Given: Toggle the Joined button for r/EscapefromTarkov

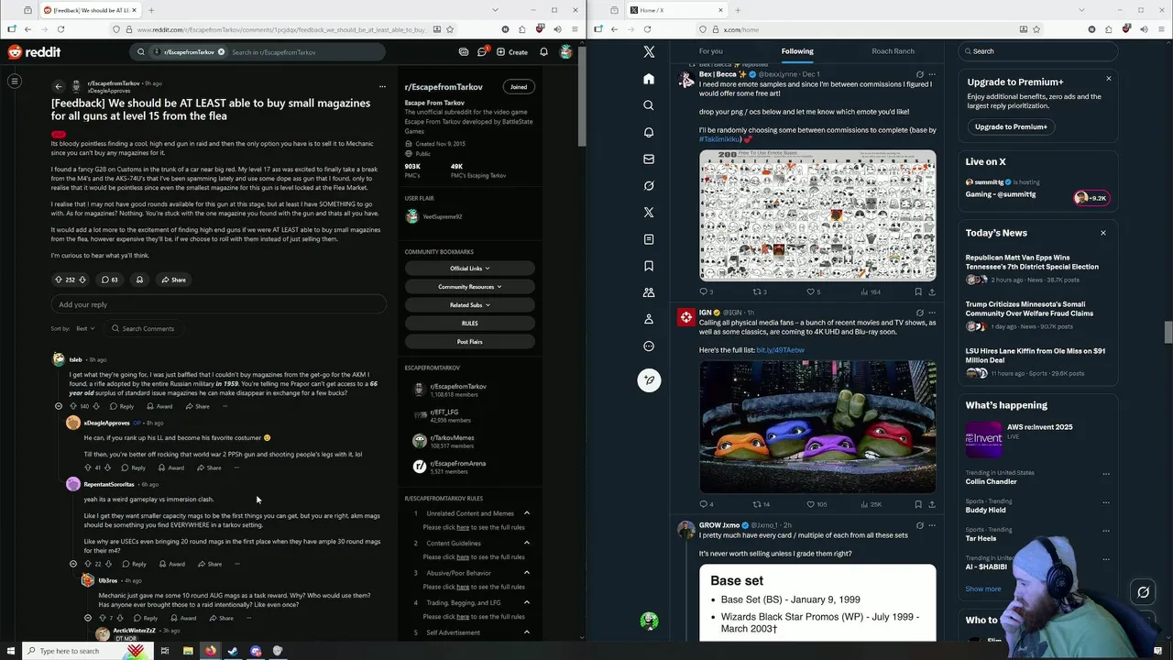Looking at the screenshot, I should pyautogui.click(x=519, y=87).
